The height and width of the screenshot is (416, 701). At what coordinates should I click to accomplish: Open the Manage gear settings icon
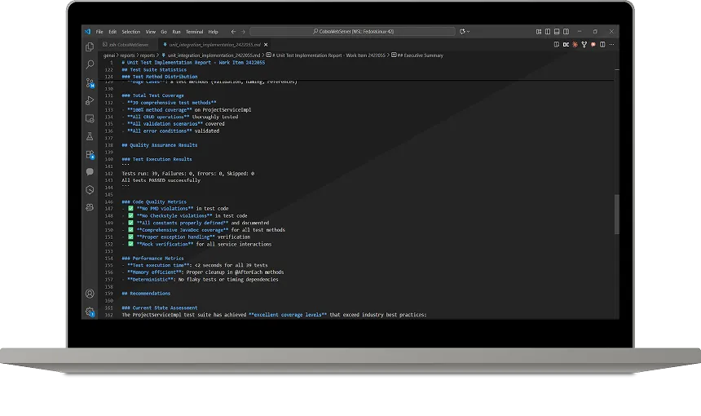90,312
